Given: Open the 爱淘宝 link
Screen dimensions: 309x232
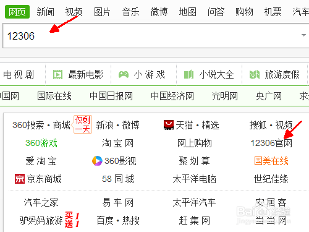Looking at the screenshot, I should click(41, 161).
